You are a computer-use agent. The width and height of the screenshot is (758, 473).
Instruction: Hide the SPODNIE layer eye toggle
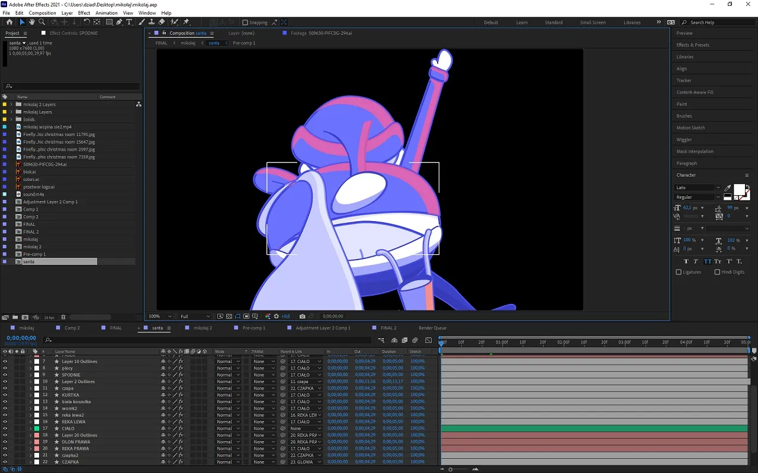(5, 375)
